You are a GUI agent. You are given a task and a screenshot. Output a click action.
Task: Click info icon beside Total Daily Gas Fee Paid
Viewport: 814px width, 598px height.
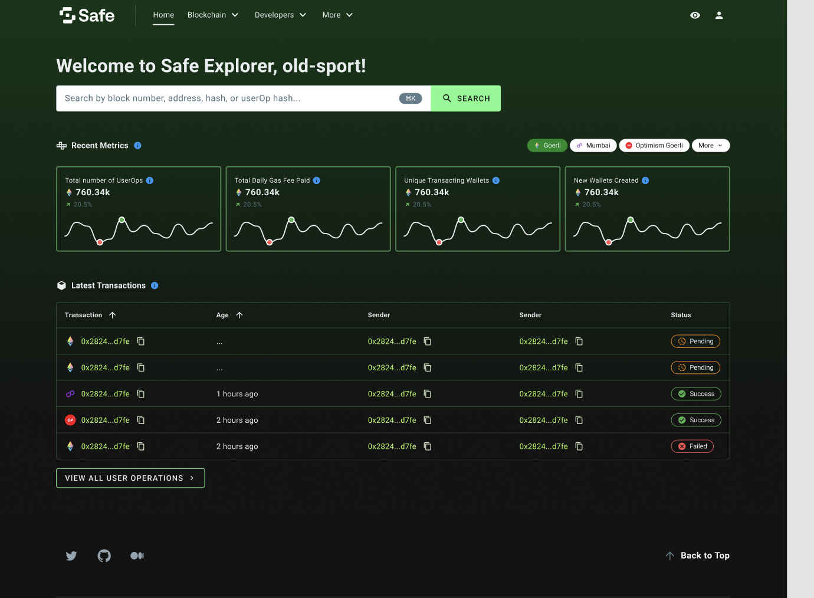[x=317, y=180]
